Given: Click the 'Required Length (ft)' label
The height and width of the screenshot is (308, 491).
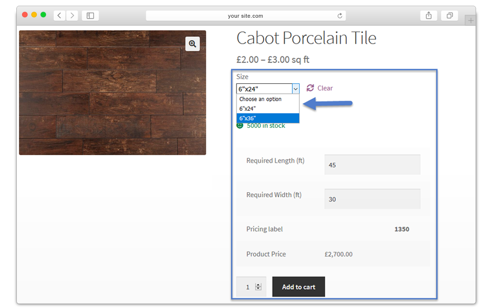Looking at the screenshot, I should tap(275, 161).
